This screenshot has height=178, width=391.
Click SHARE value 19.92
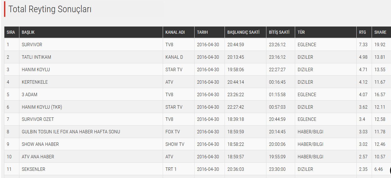[380, 45]
